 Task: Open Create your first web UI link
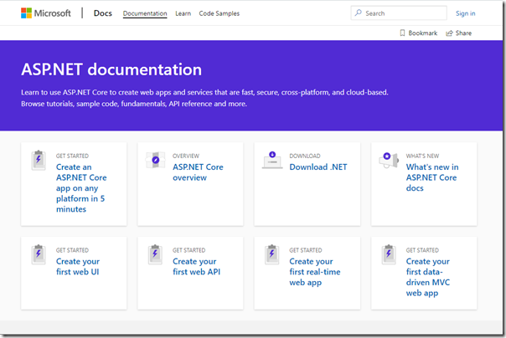coord(78,267)
